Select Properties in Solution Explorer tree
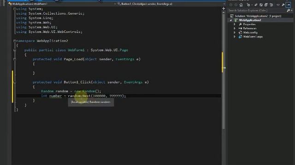Image resolution: width=295 pixels, height=165 pixels. 249,24
